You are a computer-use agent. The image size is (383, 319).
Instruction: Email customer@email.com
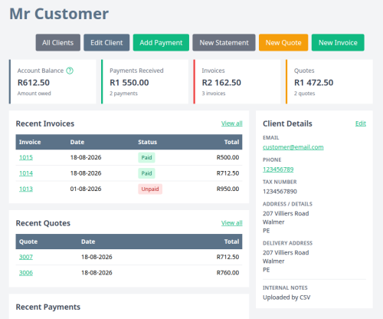coord(293,147)
